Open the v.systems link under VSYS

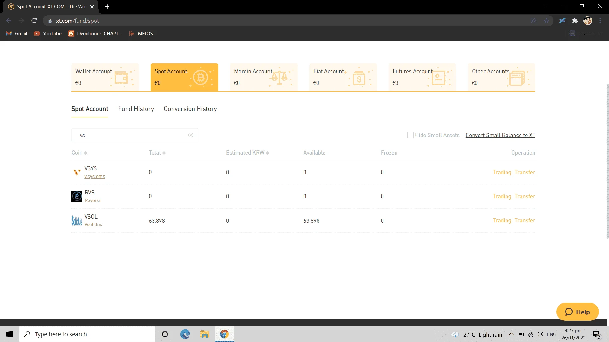click(x=95, y=176)
